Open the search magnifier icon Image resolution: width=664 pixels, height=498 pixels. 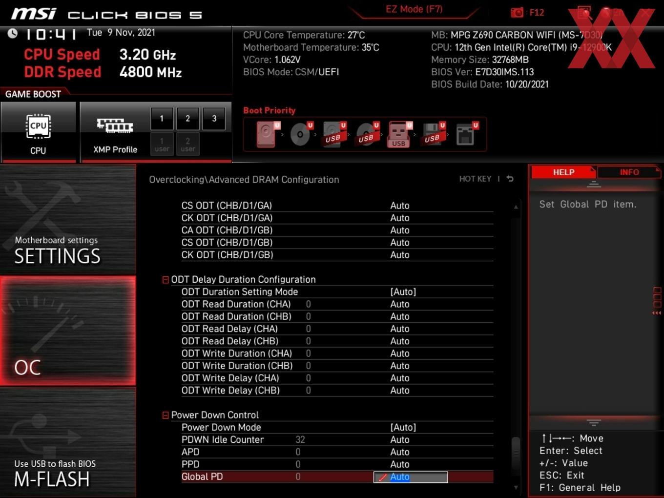(584, 12)
